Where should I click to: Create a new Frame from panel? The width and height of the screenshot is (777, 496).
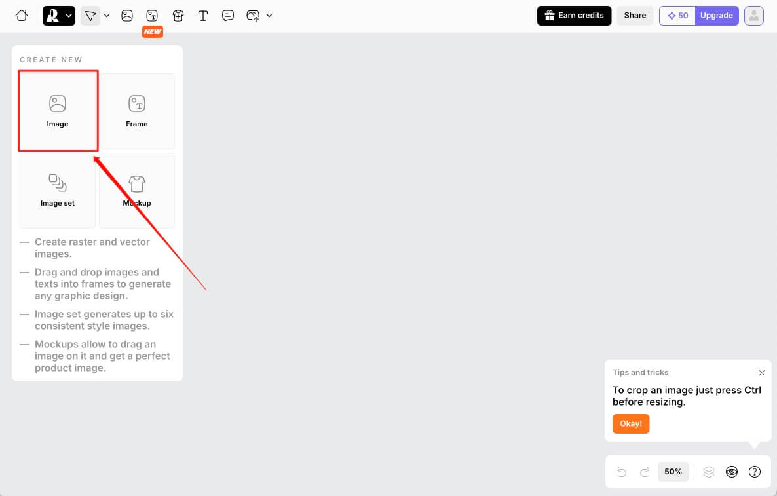[x=137, y=111]
